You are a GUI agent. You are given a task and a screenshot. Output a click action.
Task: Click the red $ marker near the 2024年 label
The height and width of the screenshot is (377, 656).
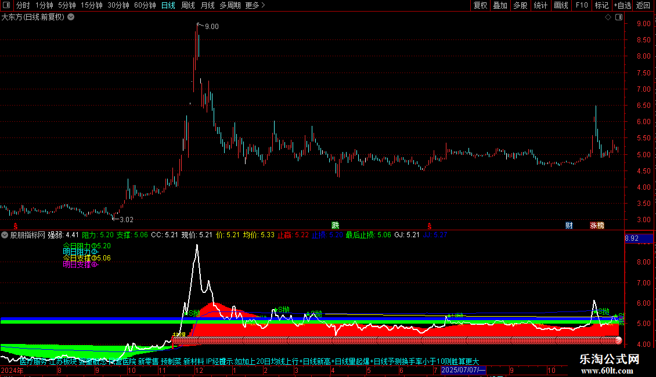(x=16, y=226)
